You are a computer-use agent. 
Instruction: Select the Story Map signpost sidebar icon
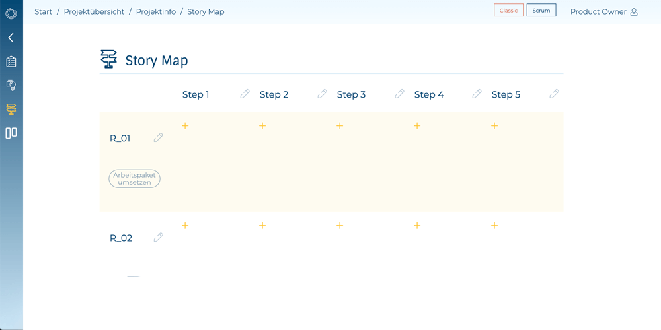click(11, 109)
